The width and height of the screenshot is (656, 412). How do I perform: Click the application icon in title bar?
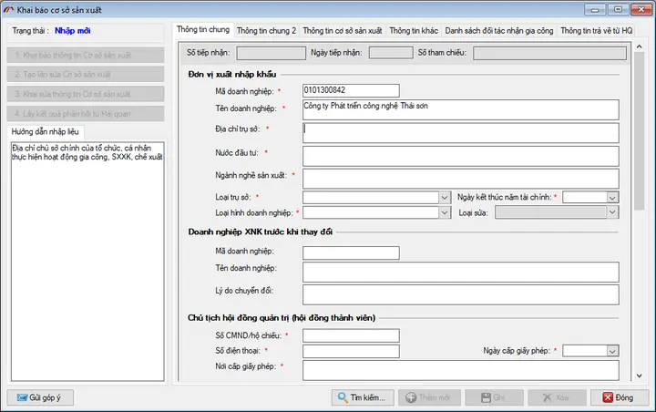[x=8, y=10]
